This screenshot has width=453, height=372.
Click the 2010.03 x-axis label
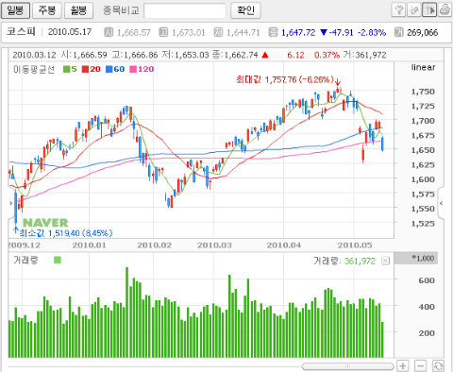214,245
